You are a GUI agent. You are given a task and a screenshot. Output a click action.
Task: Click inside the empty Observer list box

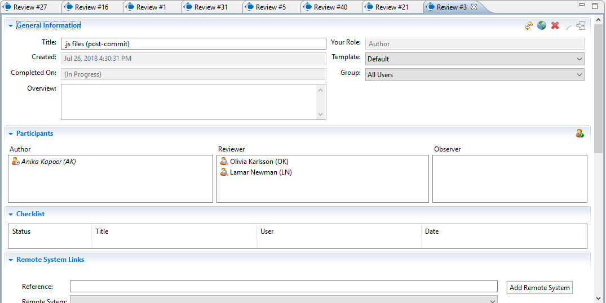(x=510, y=179)
